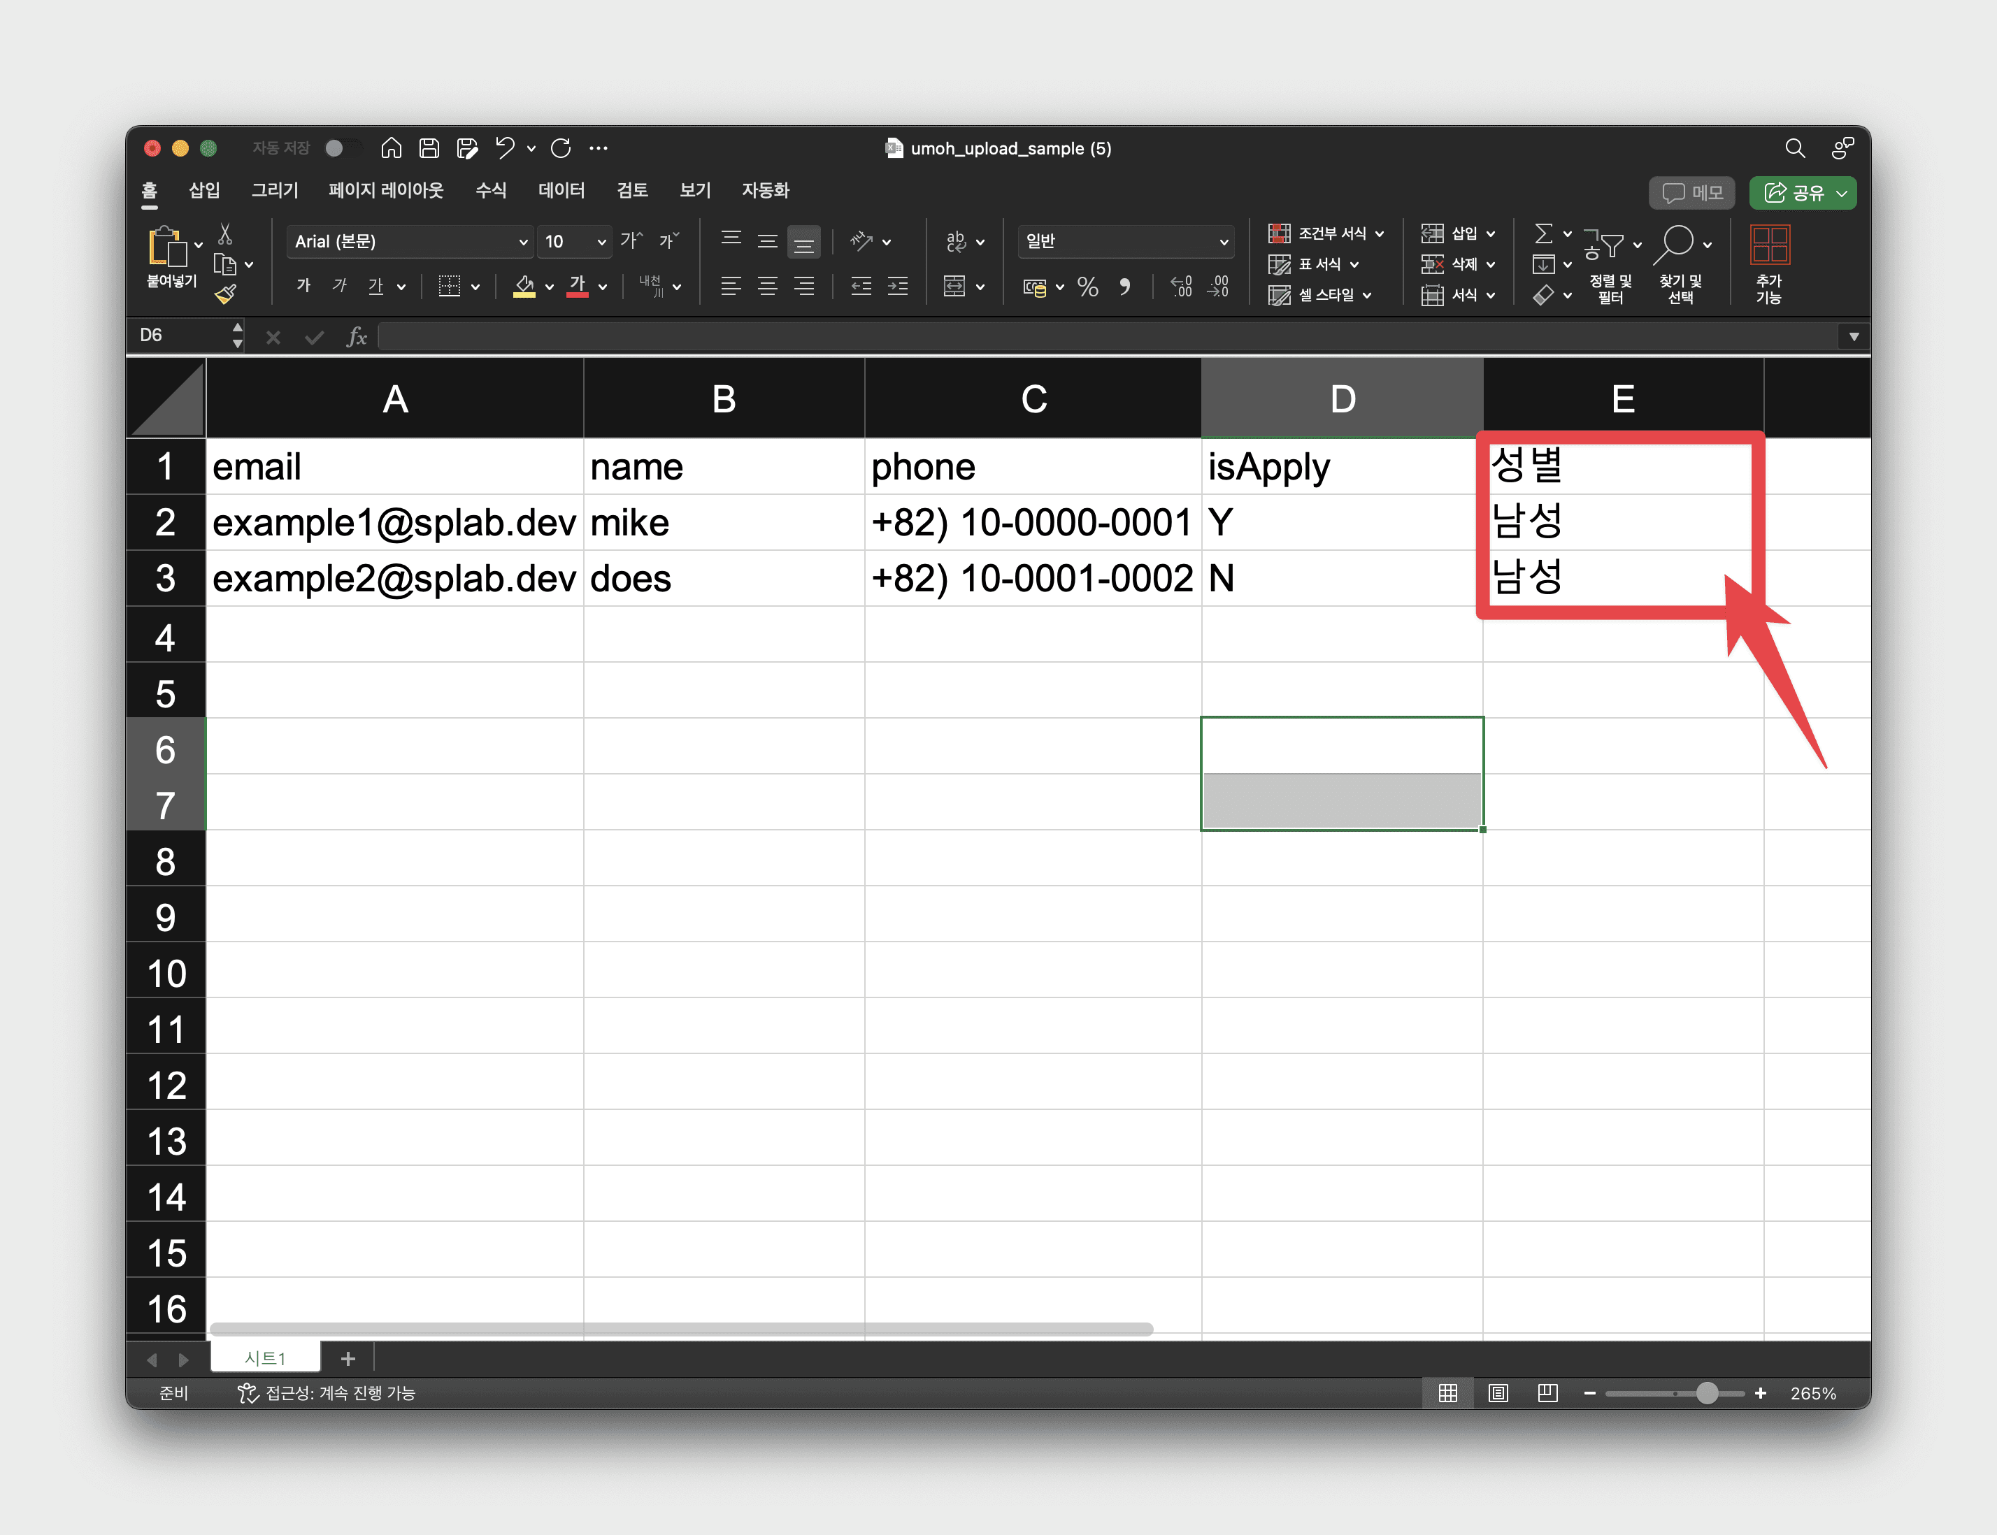
Task: Click the format painter brush icon
Action: coord(225,294)
